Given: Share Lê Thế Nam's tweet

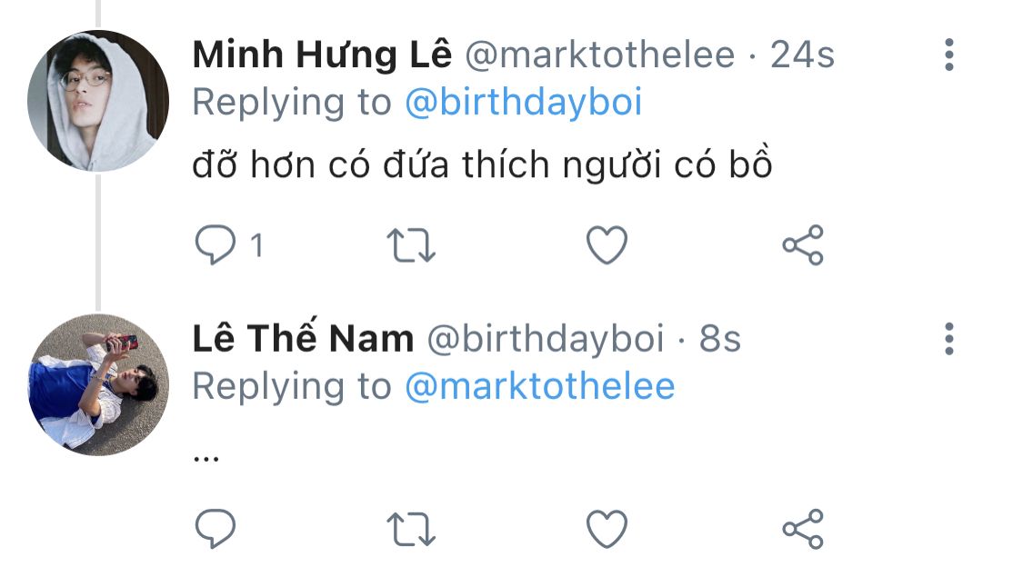Looking at the screenshot, I should [803, 529].
